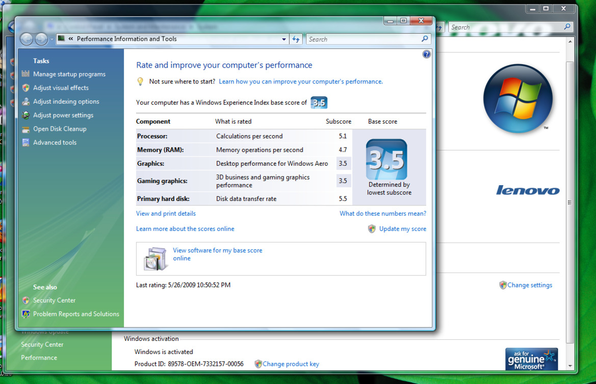Image resolution: width=596 pixels, height=384 pixels.
Task: Click the small 3.5 base score badge
Action: (x=319, y=102)
